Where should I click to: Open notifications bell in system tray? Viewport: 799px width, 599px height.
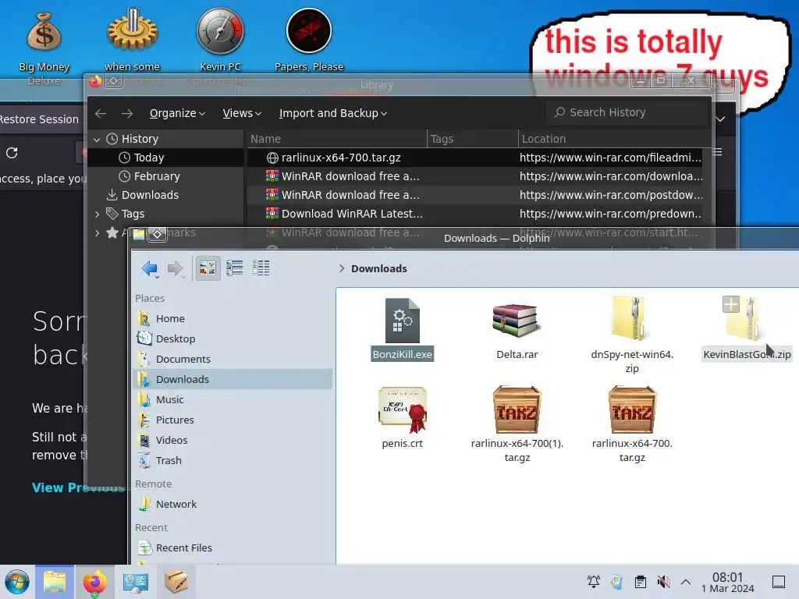click(x=593, y=582)
